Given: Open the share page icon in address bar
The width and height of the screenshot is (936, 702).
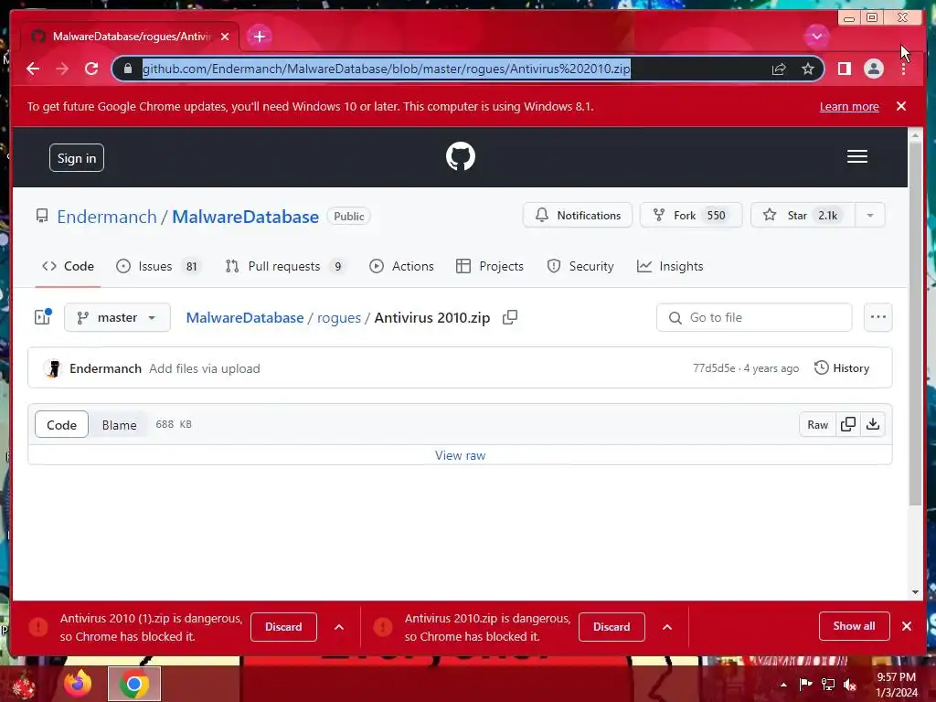Looking at the screenshot, I should coord(779,69).
